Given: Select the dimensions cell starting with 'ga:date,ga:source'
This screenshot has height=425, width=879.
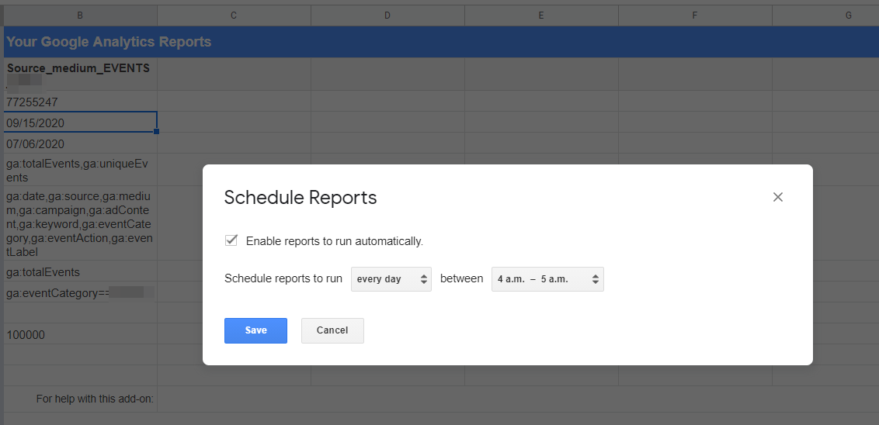Looking at the screenshot, I should [80, 223].
